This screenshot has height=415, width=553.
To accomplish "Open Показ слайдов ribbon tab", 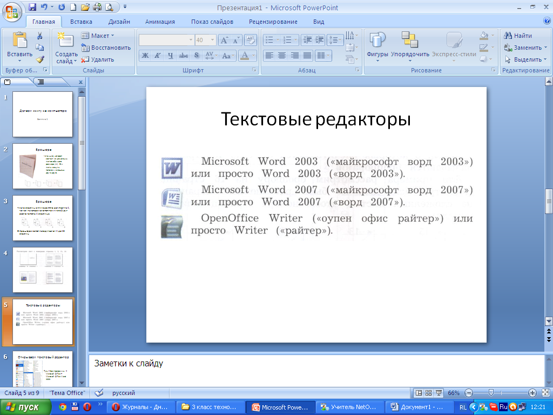I will pyautogui.click(x=212, y=22).
